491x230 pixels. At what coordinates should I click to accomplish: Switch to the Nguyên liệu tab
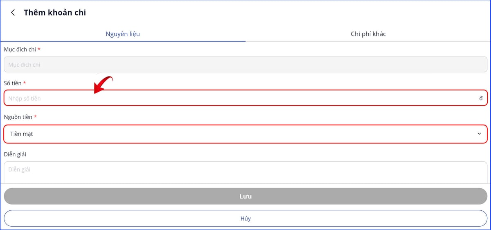tap(123, 34)
